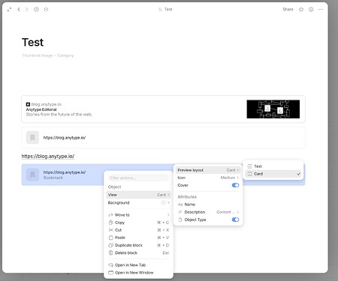The width and height of the screenshot is (338, 281).
Task: Click the Test page title heading
Action: click(x=32, y=42)
